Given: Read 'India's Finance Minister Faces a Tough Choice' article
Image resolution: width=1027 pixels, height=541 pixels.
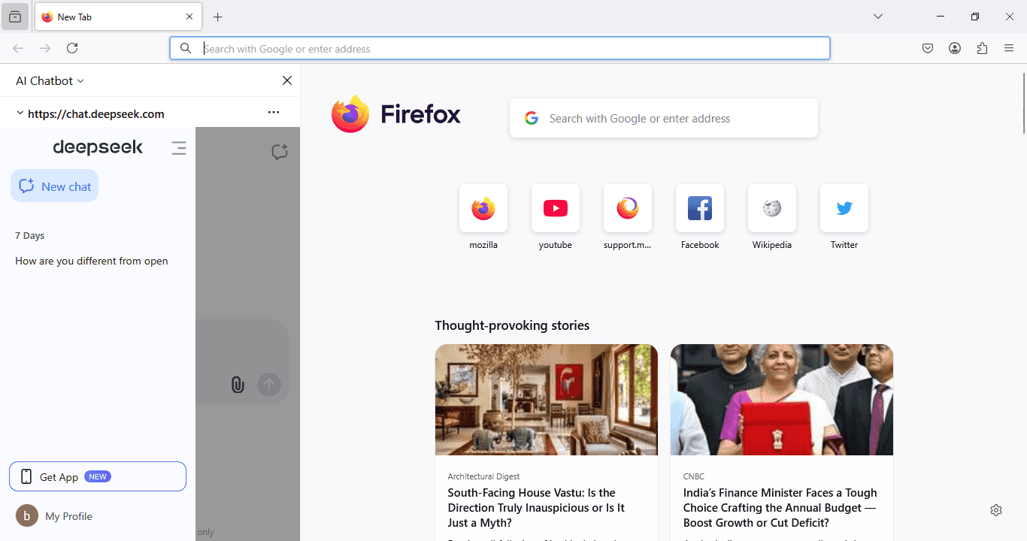Looking at the screenshot, I should tap(780, 508).
